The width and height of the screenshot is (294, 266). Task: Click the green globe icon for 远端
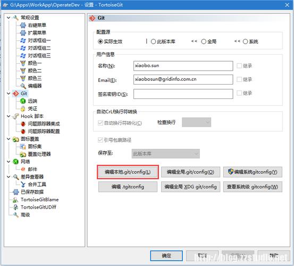click(23, 101)
